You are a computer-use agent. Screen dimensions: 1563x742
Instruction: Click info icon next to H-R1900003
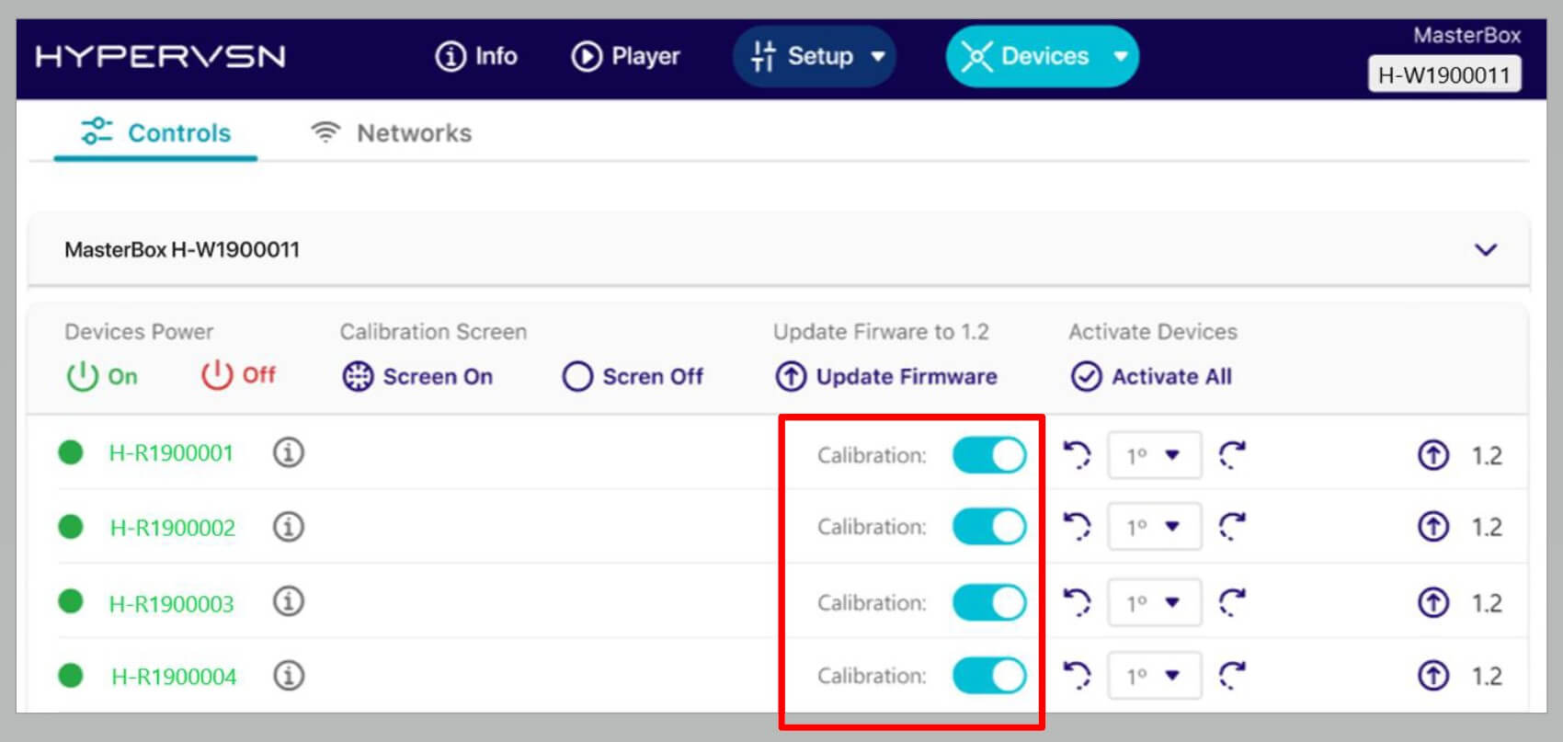[288, 602]
